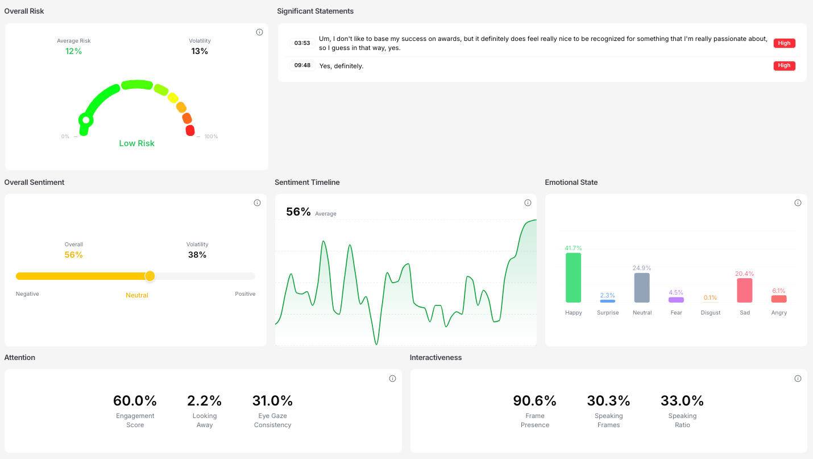
Task: Click the 'Yes, definitely.' statement text
Action: coord(341,66)
